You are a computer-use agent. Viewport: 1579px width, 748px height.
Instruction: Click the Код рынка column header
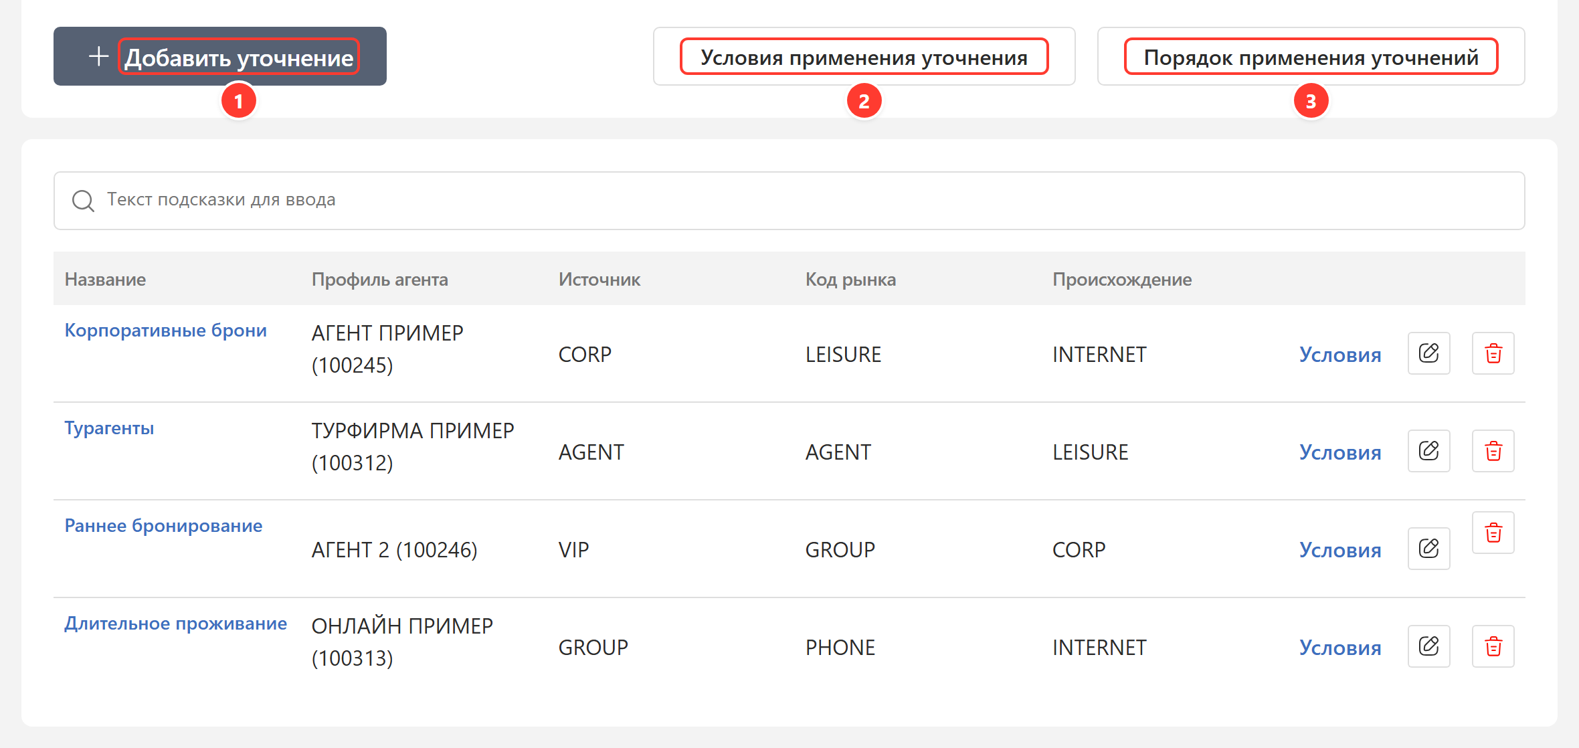(850, 280)
